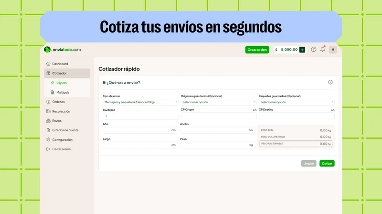
Task: Click the Crear orden button
Action: (257, 50)
